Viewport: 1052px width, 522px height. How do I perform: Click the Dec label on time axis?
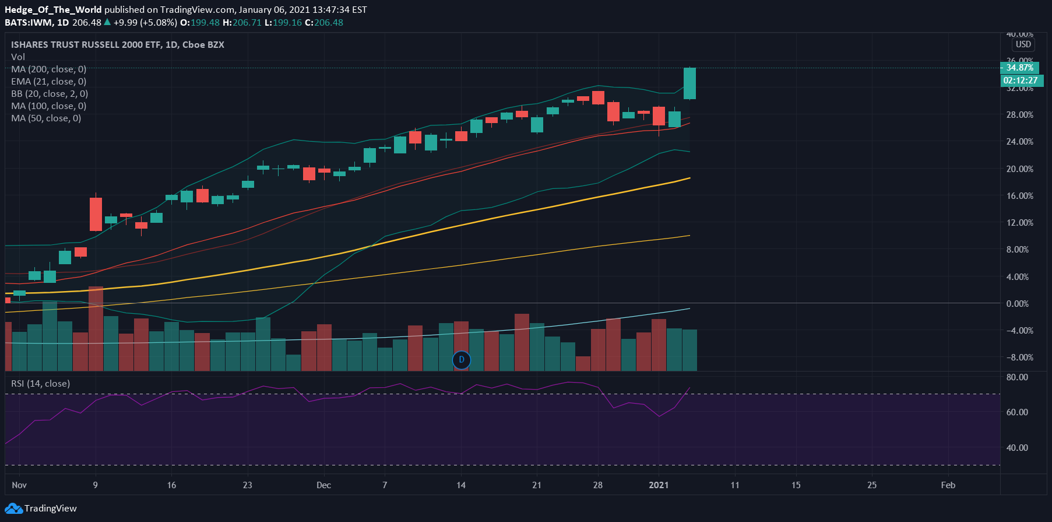click(x=323, y=485)
